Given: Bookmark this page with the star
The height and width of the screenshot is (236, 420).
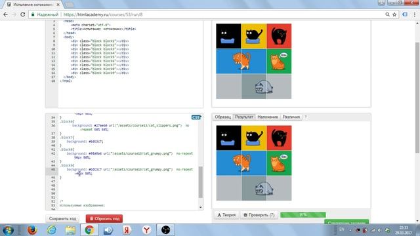Looking at the screenshot, I should (394, 14).
